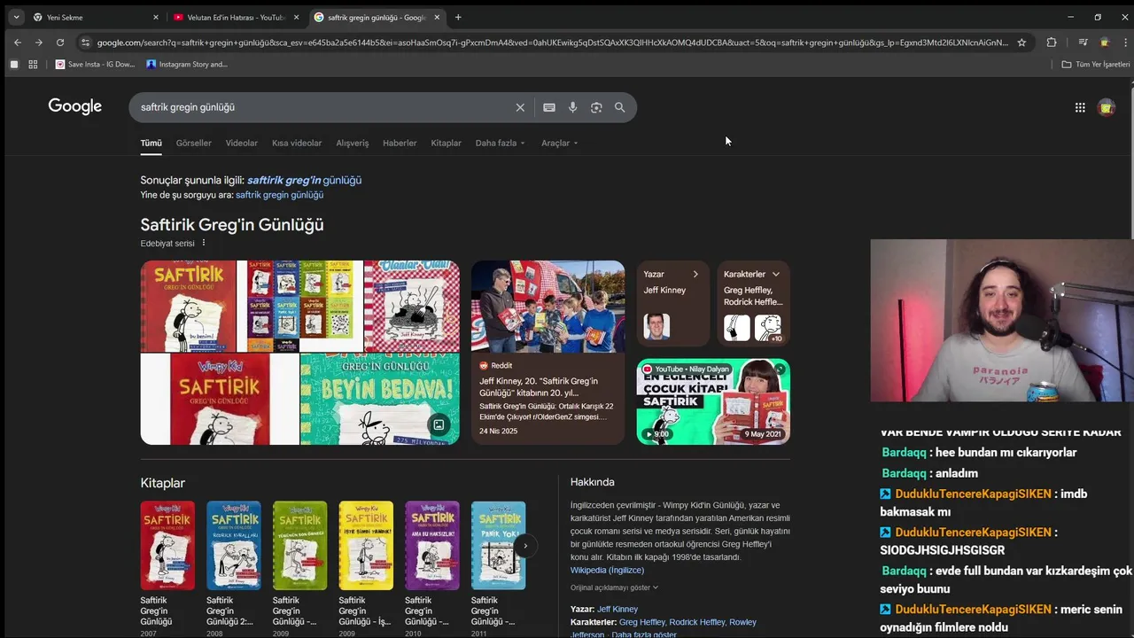1134x638 pixels.
Task: Open the Instagram Story bookmark
Action: click(x=187, y=64)
